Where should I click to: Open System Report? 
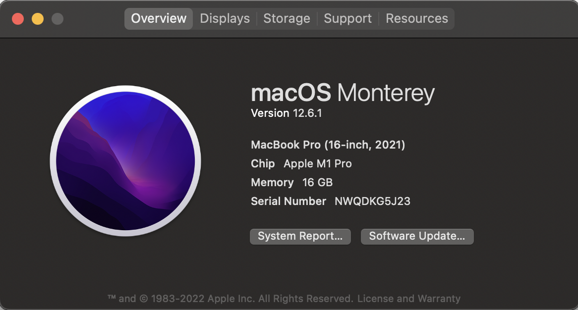click(x=300, y=236)
